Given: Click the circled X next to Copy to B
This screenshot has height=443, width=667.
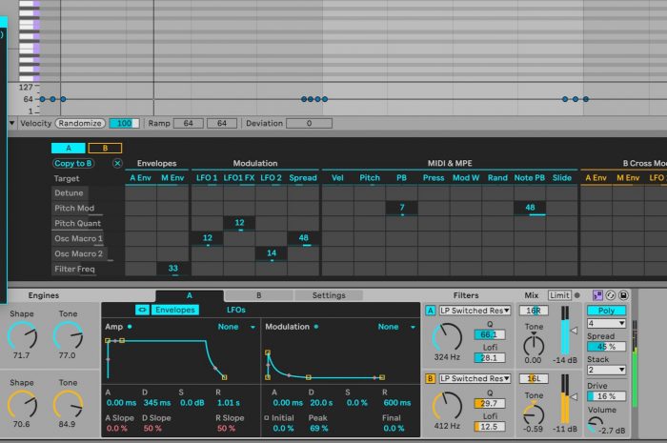Looking at the screenshot, I should pyautogui.click(x=117, y=163).
